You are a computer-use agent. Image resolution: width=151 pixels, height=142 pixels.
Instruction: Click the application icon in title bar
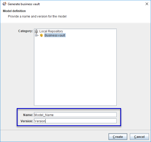click(x=4, y=4)
